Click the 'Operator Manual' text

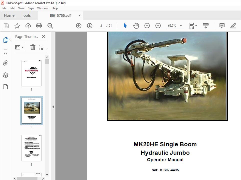pyautogui.click(x=165, y=160)
